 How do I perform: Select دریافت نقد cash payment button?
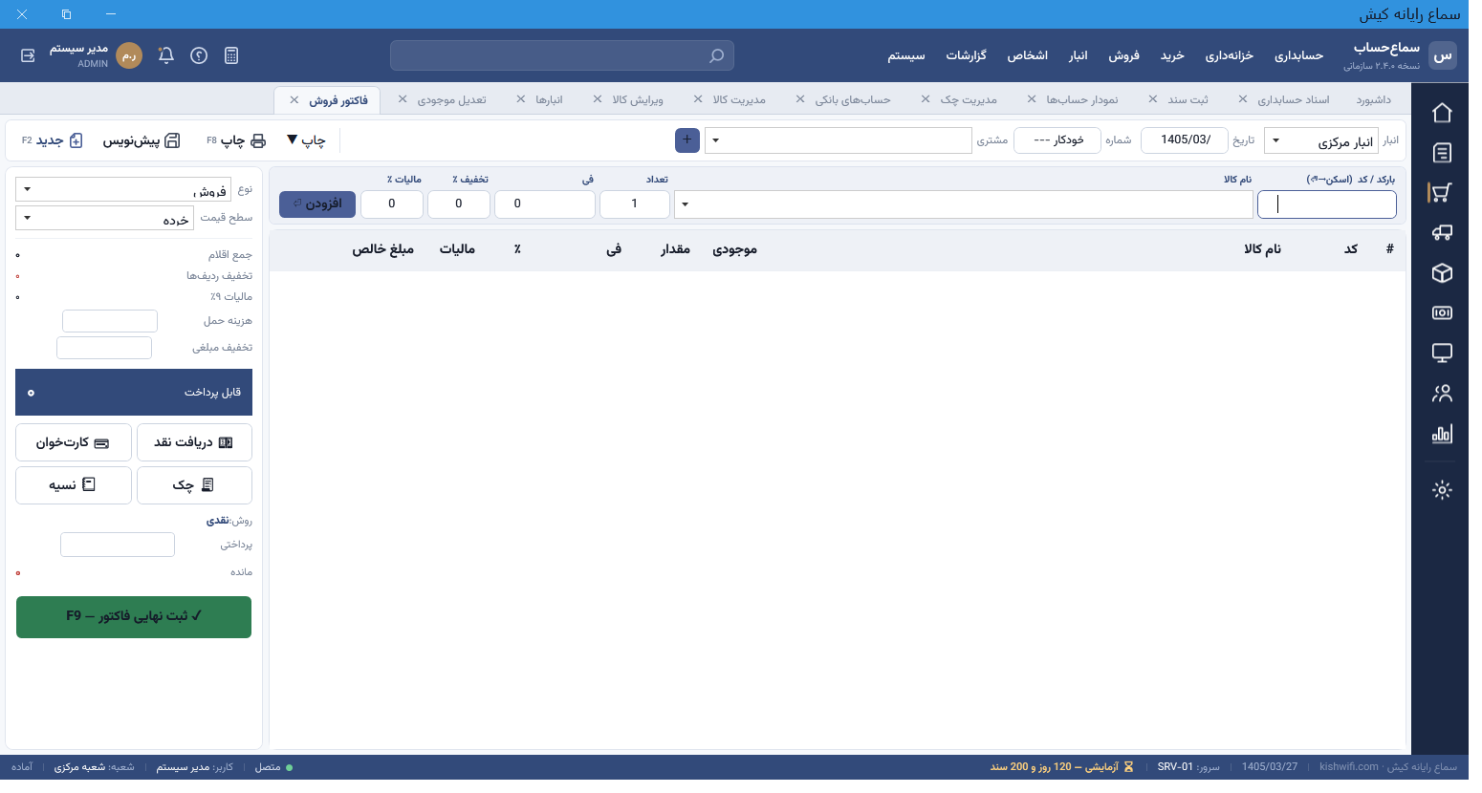(194, 442)
